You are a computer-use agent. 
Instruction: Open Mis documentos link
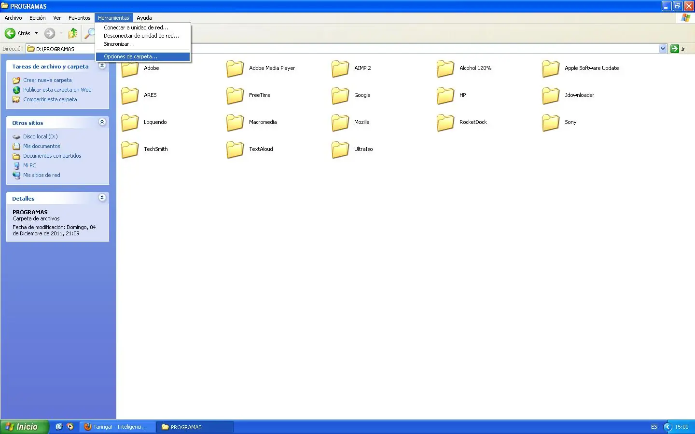[x=42, y=146]
